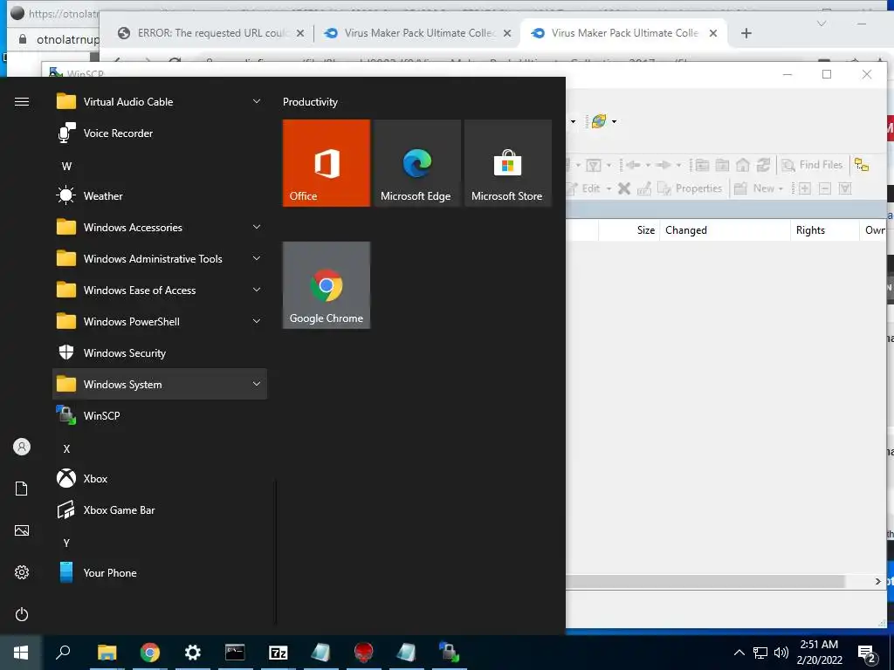Viewport: 894px width, 670px height.
Task: Click the WinSCP unselect files minus icon
Action: click(824, 188)
